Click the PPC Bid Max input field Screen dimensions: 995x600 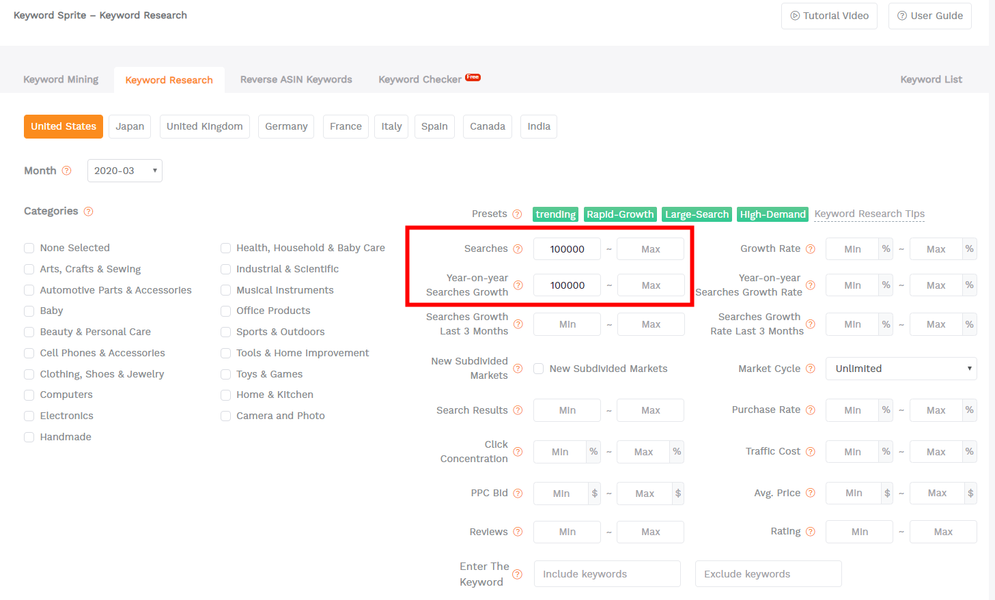(x=645, y=494)
